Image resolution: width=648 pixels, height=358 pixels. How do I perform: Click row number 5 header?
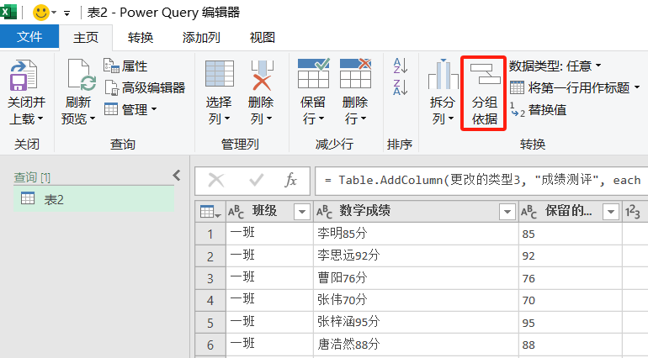coord(210,323)
